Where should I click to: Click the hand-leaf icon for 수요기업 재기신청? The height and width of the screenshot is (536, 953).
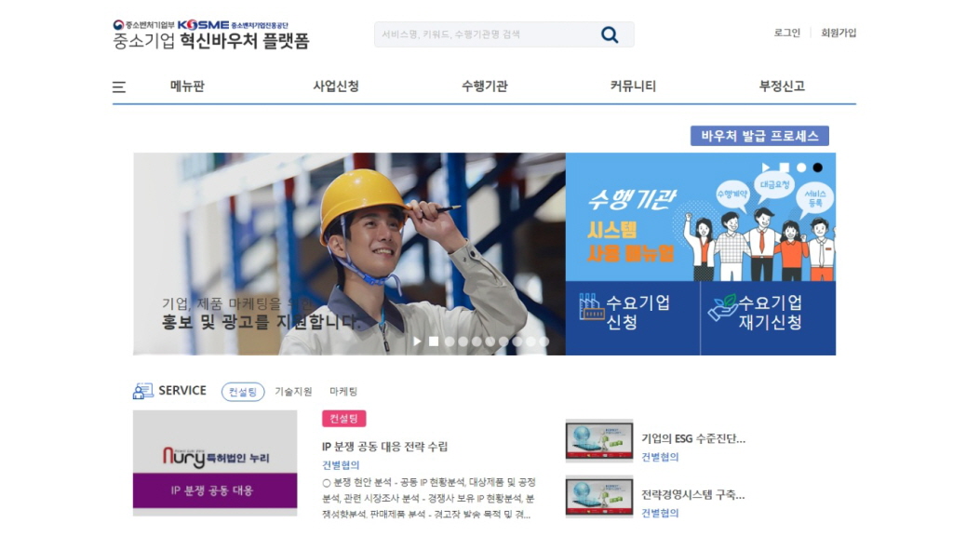[722, 308]
